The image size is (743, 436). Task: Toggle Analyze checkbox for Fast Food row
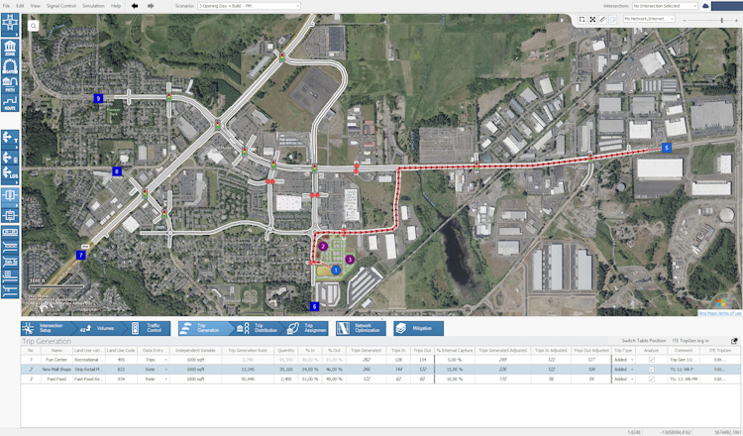651,380
